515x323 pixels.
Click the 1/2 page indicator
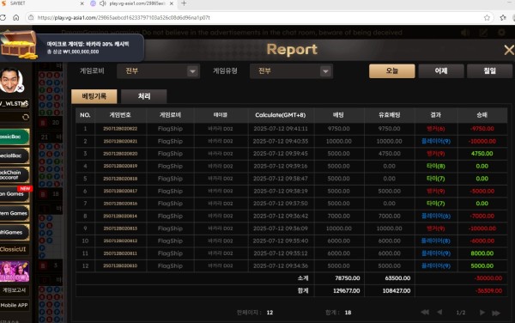click(x=460, y=313)
